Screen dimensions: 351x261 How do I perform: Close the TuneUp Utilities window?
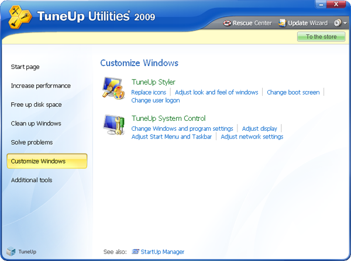tap(336, 4)
